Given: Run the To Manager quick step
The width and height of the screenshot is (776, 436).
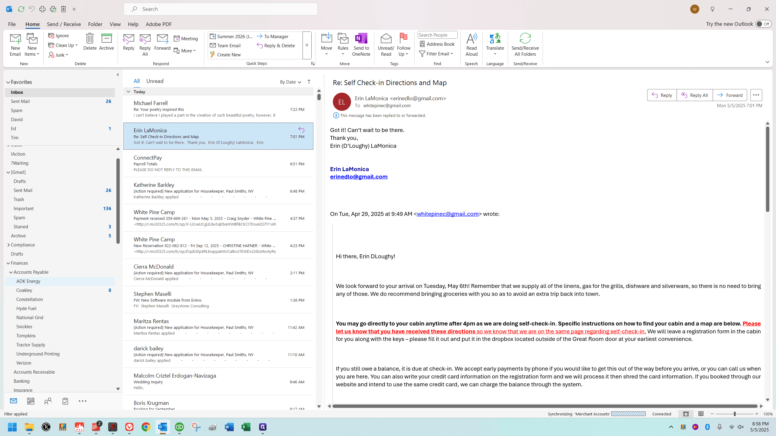Looking at the screenshot, I should point(273,36).
